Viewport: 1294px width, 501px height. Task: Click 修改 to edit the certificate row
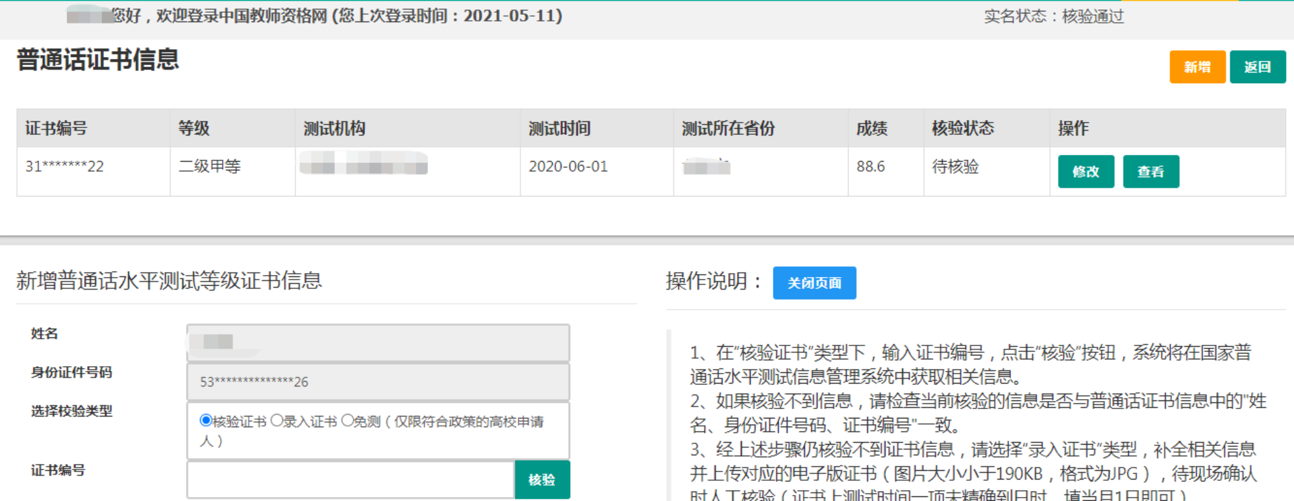tap(1085, 172)
